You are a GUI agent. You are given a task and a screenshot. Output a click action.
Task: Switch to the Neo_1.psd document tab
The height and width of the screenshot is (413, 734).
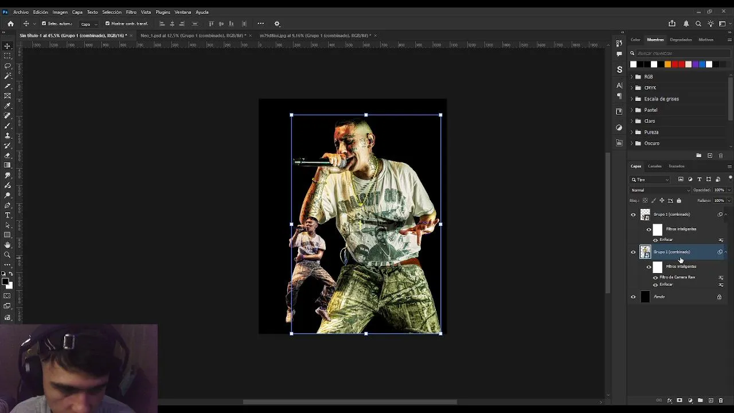point(193,36)
